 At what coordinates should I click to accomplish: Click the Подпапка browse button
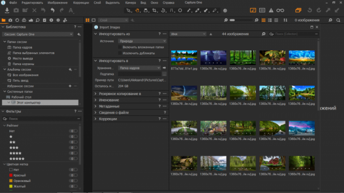[x=164, y=74]
